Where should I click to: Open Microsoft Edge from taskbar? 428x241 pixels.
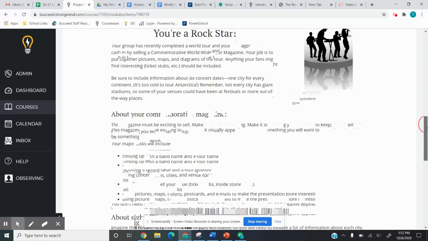coord(171,235)
